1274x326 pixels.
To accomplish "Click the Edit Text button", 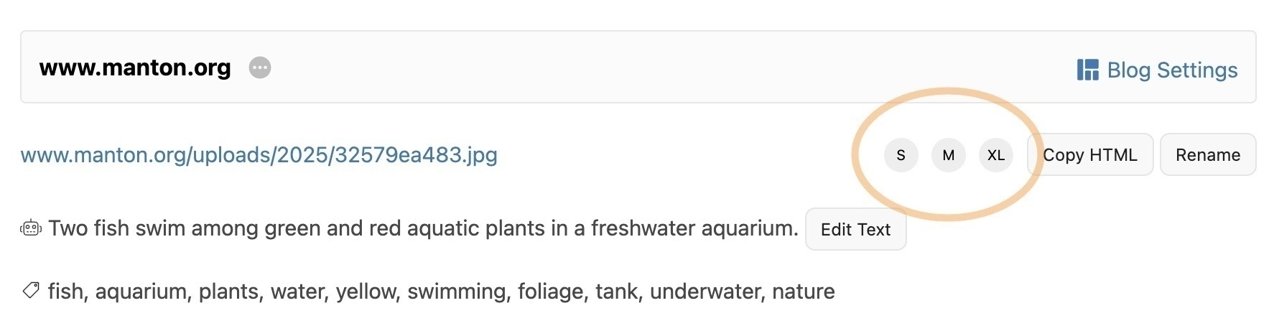I will click(x=855, y=229).
